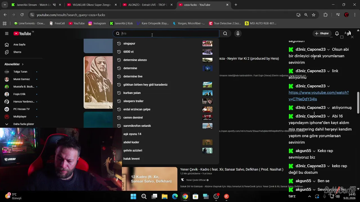Bookmark this page with star icon
Image resolution: width=360 pixels, height=202 pixels.
314,15
